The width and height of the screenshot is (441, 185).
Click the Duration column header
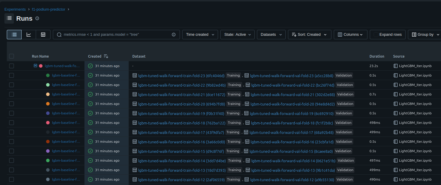pyautogui.click(x=377, y=56)
